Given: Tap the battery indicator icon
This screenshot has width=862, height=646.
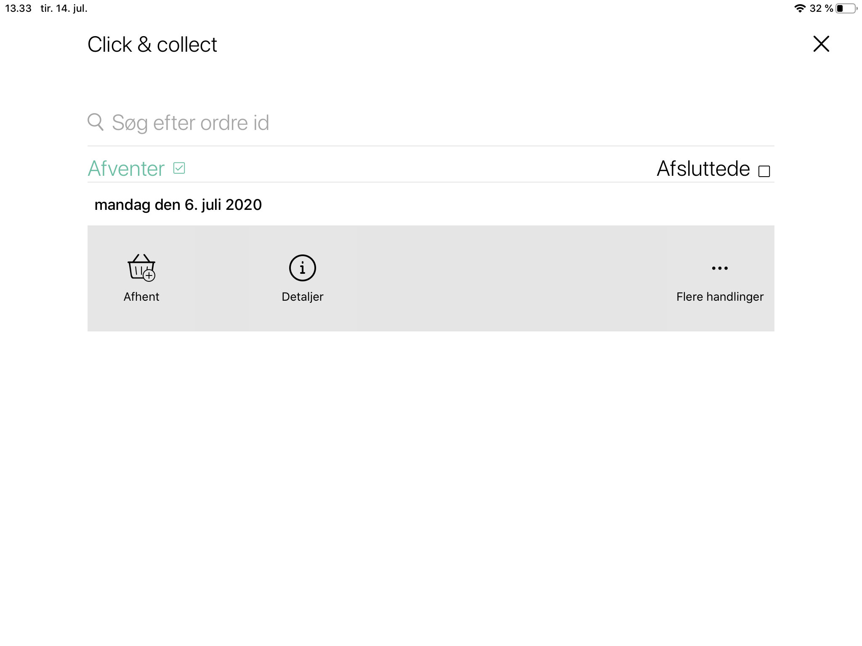Looking at the screenshot, I should coord(846,8).
